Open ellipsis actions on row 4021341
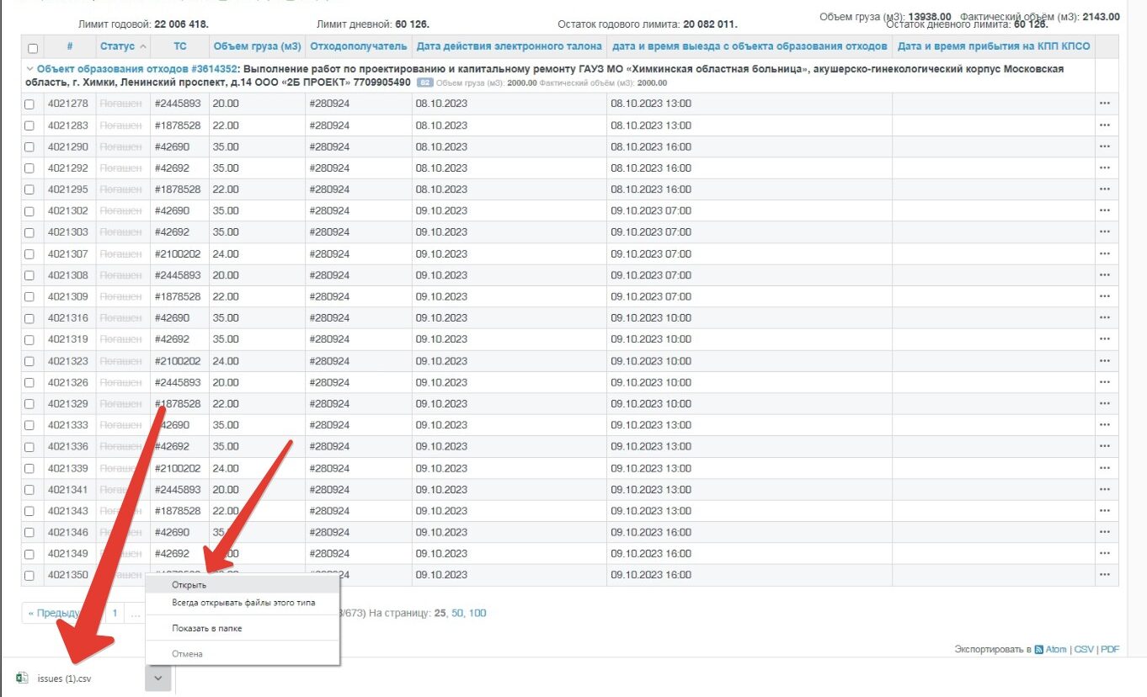This screenshot has width=1147, height=697. tap(1105, 489)
